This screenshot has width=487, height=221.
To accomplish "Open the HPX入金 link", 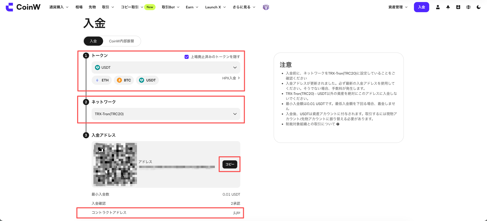I will pos(231,78).
